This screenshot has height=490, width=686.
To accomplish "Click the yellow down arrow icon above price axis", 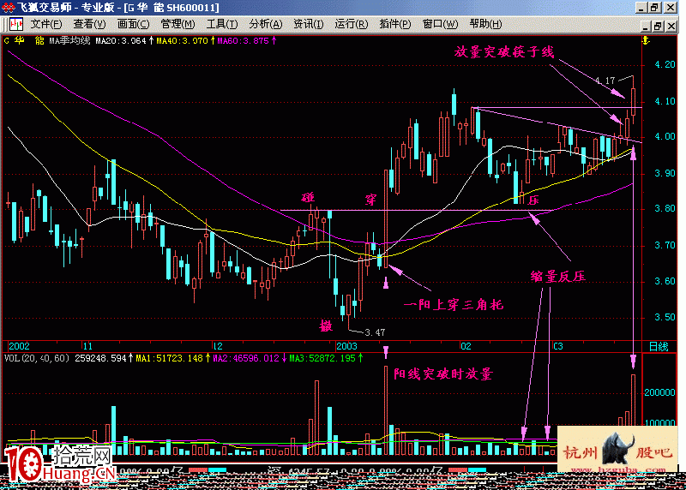I will pyautogui.click(x=646, y=40).
